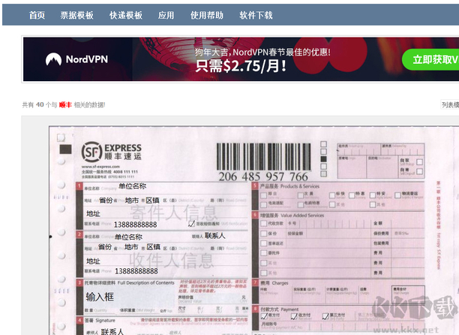The height and width of the screenshot is (335, 459).
Task: Open the 首页 navigation item
Action: click(x=37, y=15)
